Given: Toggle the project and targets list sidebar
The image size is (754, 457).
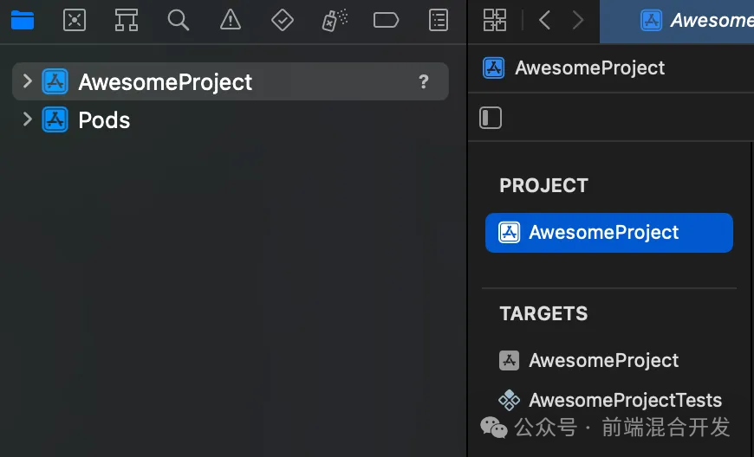Looking at the screenshot, I should click(491, 118).
